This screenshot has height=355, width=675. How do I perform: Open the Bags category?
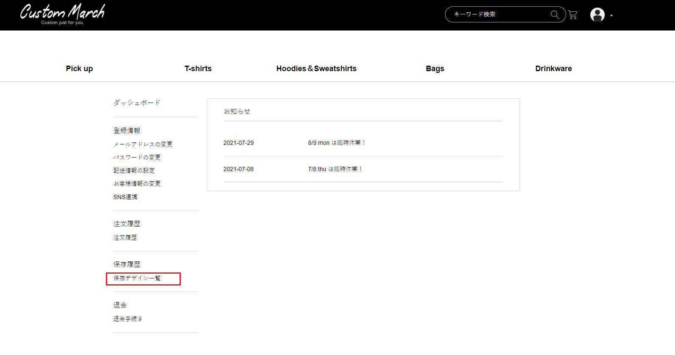pyautogui.click(x=435, y=69)
